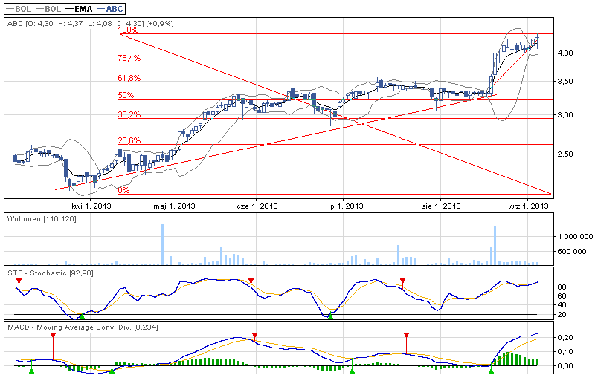The image size is (595, 375).
Task: Click the 0,00 label on MACD axis
Action: pyautogui.click(x=565, y=366)
